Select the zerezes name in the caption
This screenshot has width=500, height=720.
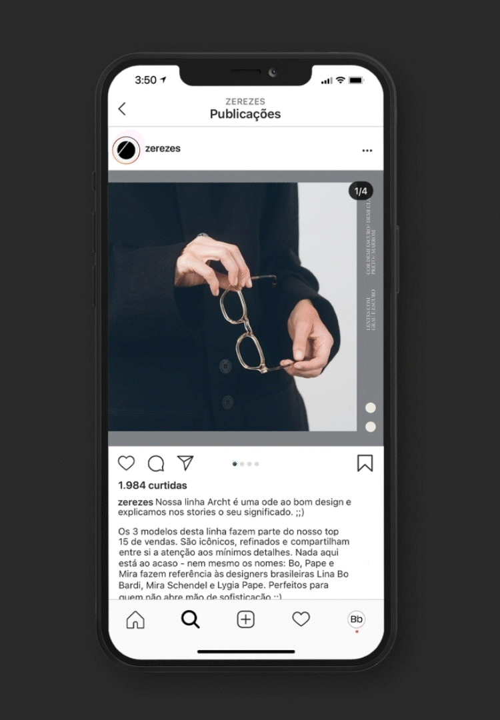135,502
